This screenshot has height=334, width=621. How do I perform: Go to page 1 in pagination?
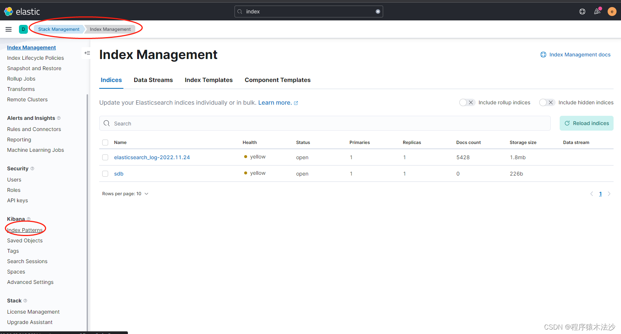point(600,194)
